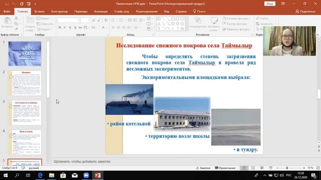Image resolution: width=321 pixels, height=180 pixels.
Task: Open Shape Effects (Эффекты фигуры) dropdown
Action: pos(236,29)
